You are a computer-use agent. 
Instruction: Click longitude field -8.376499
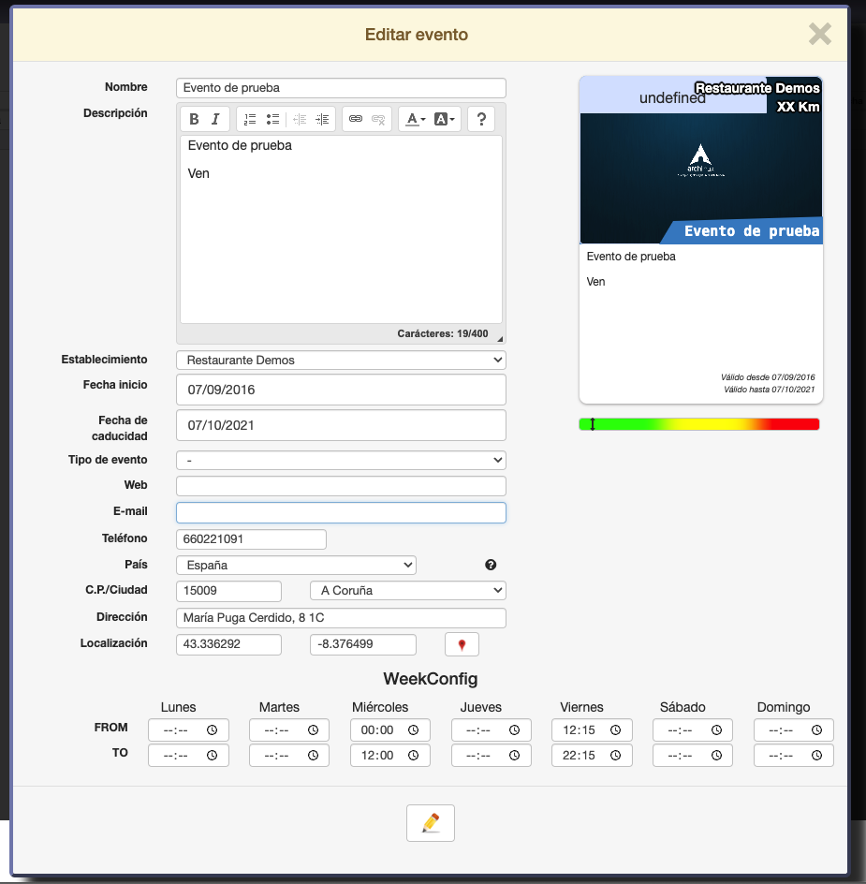click(x=363, y=644)
